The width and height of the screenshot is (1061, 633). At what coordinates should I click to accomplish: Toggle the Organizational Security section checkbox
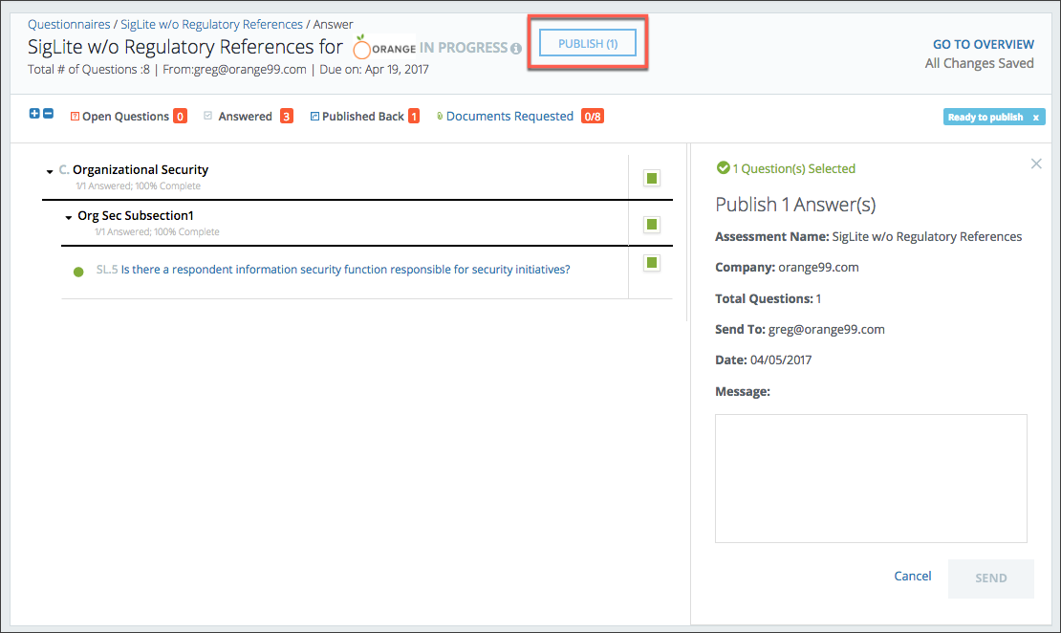pos(652,178)
